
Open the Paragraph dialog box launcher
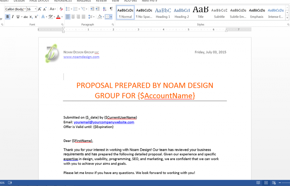coord(113,24)
